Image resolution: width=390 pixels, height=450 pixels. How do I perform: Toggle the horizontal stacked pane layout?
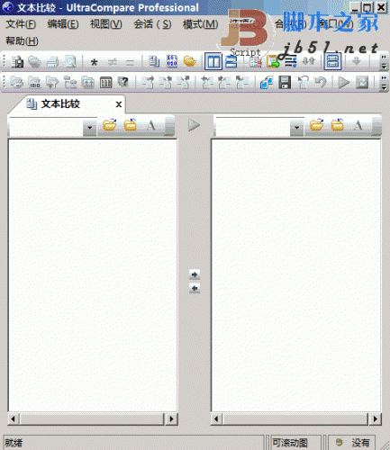click(x=231, y=61)
